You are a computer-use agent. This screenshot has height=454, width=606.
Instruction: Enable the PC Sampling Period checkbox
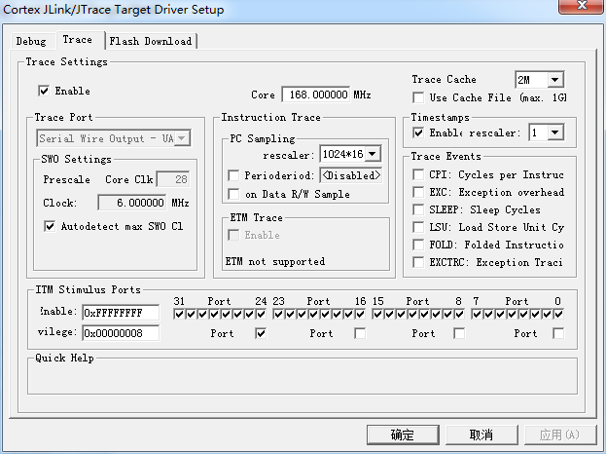[233, 175]
